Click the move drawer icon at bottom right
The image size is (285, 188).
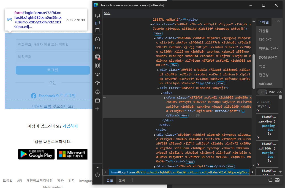pyautogui.click(x=270, y=180)
